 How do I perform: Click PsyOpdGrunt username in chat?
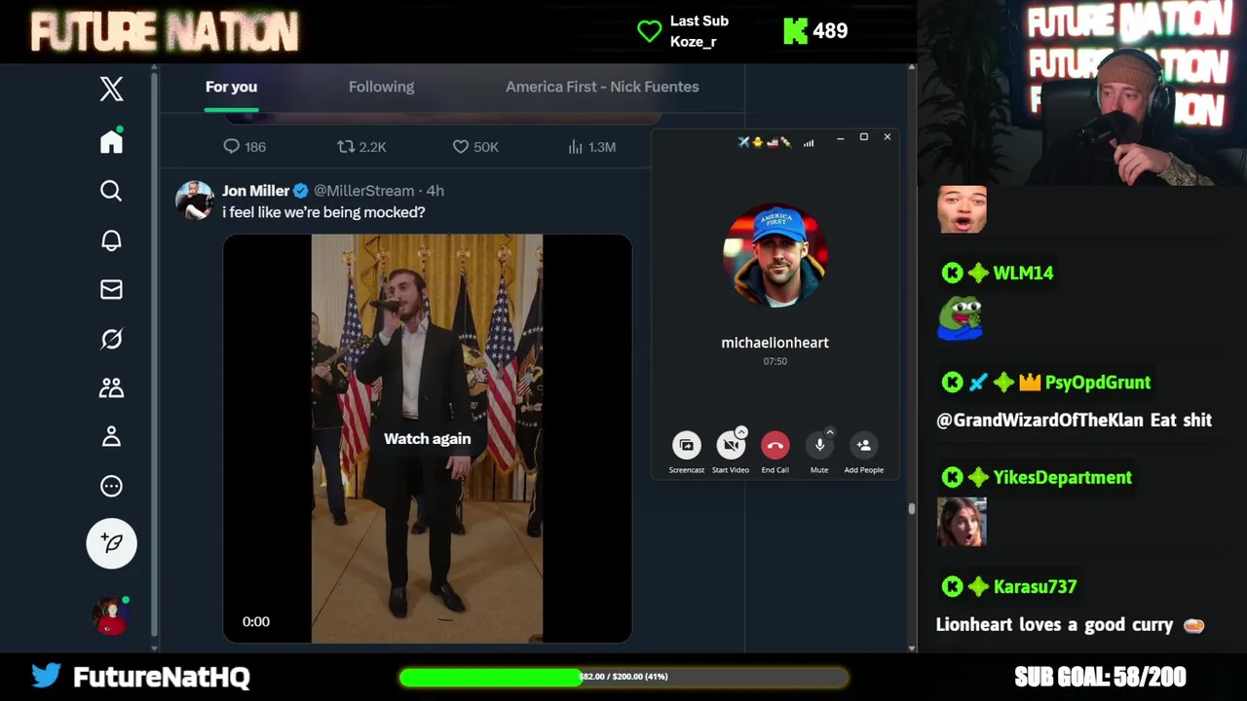pos(1097,383)
